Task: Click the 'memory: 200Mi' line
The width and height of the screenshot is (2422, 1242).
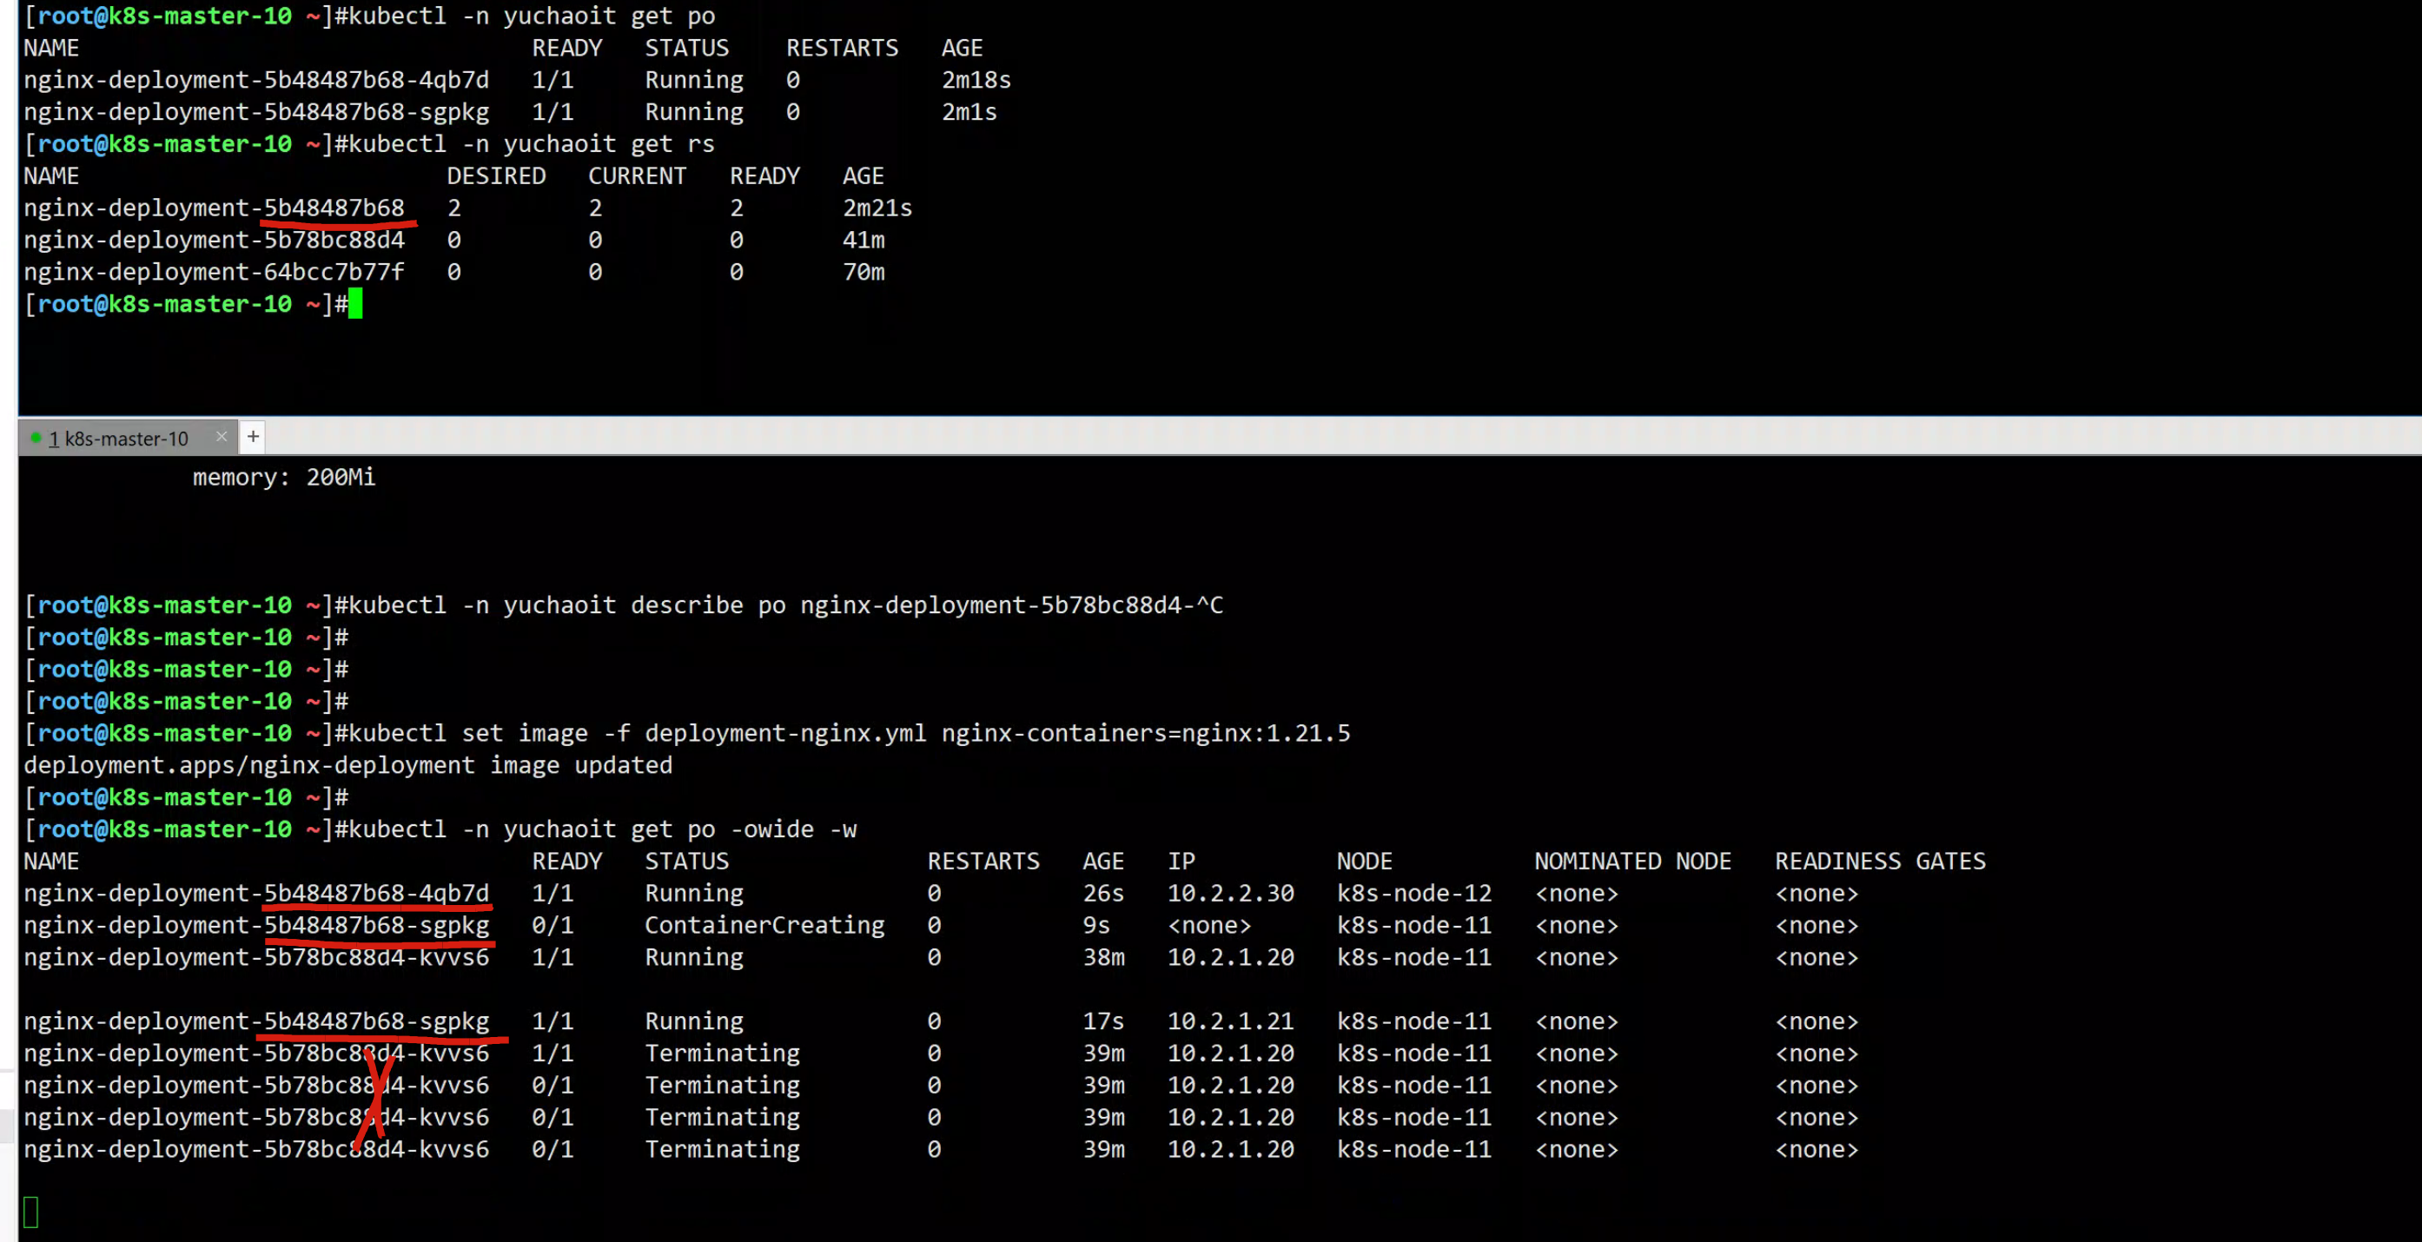Action: point(283,478)
